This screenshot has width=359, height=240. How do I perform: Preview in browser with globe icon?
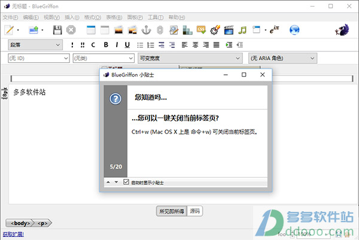click(x=294, y=30)
